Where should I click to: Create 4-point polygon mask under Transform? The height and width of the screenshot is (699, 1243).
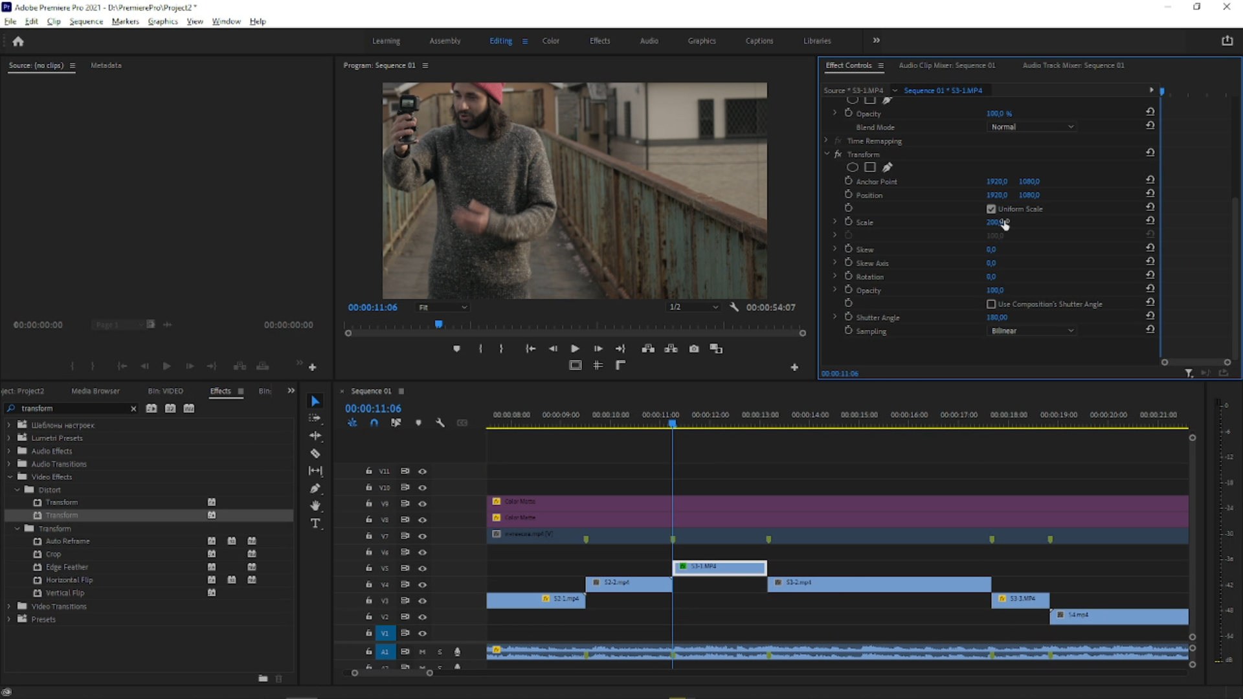click(870, 168)
